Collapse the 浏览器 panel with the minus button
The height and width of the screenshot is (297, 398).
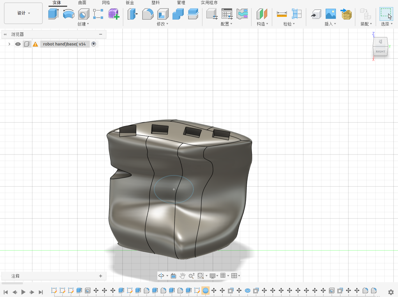[101, 34]
